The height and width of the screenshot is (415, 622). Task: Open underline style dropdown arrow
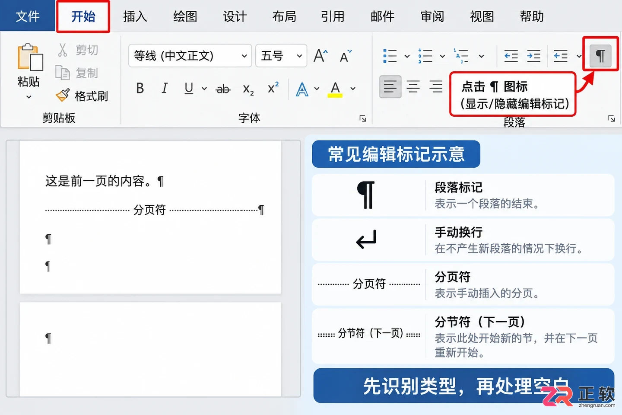coord(204,89)
